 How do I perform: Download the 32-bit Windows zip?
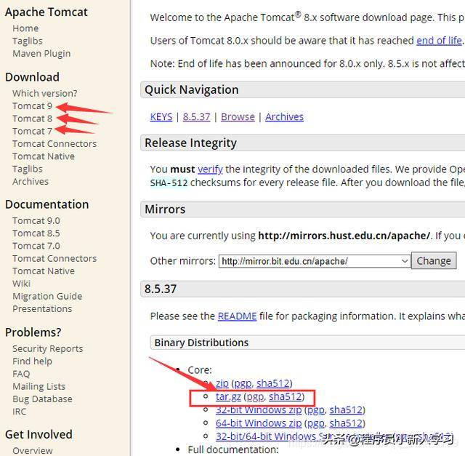pyautogui.click(x=259, y=410)
